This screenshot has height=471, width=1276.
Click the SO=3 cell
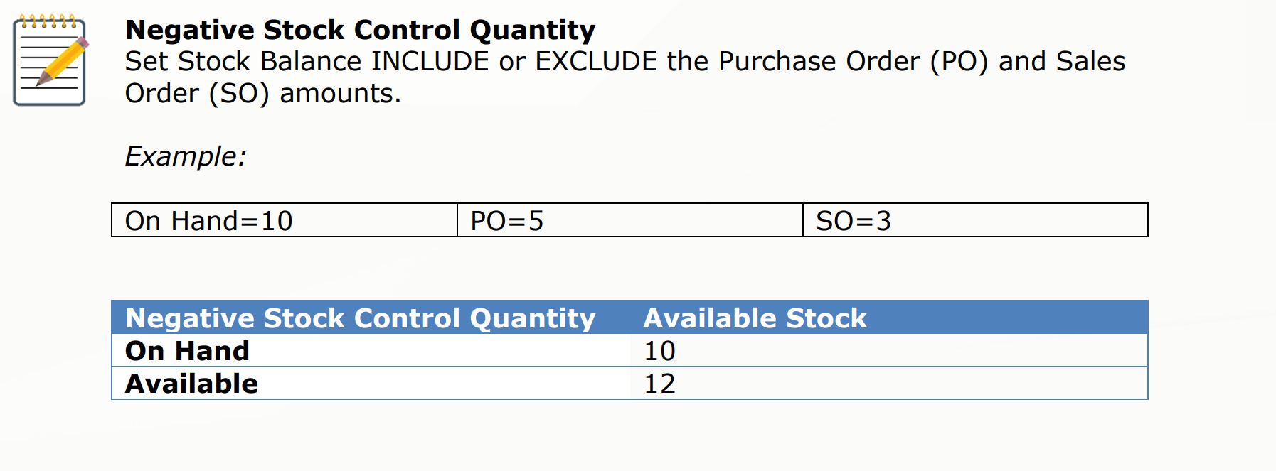tap(975, 220)
